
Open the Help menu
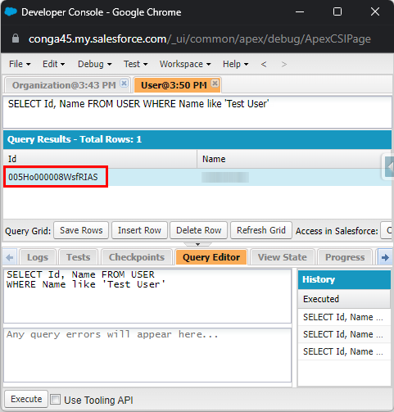point(235,64)
